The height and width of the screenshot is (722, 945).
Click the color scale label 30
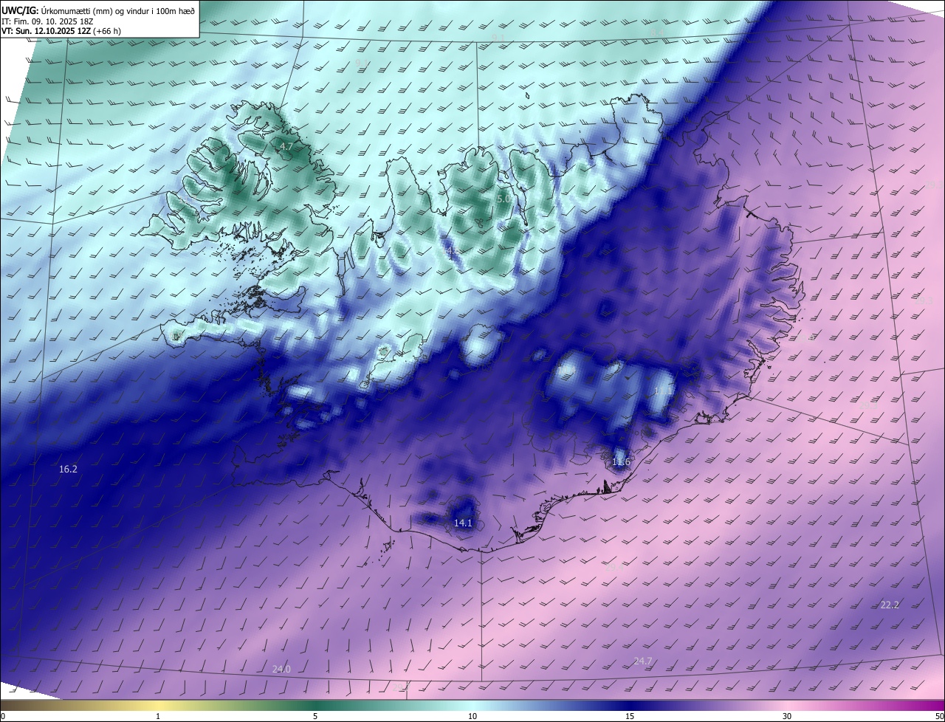[x=787, y=716]
